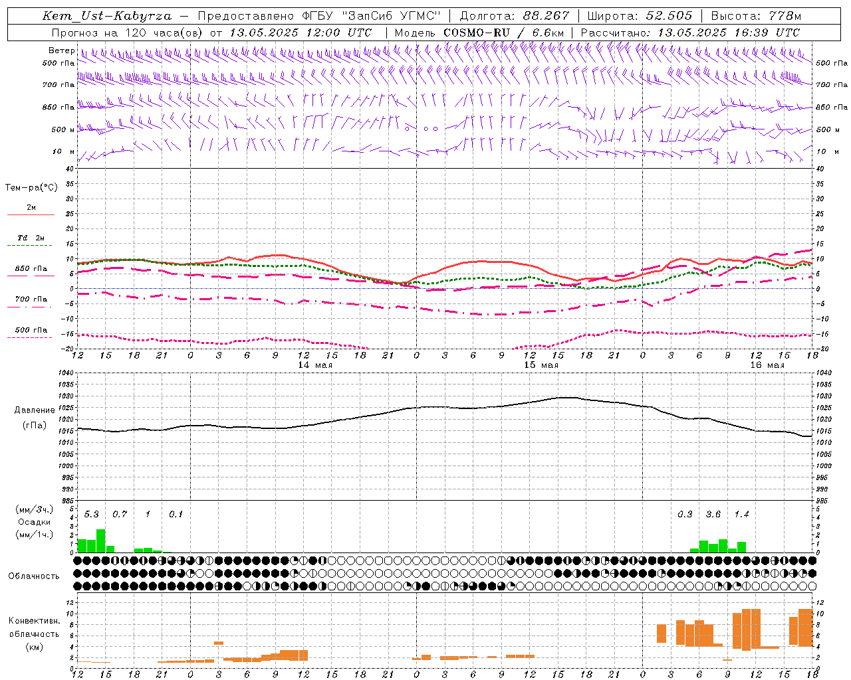Click the left '500 м' wind level label

pos(63,129)
